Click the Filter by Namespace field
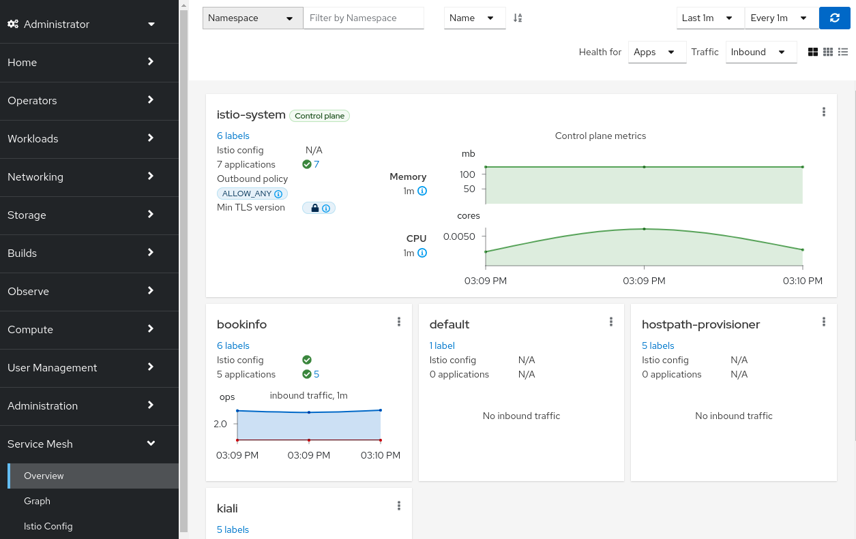This screenshot has width=856, height=539. pos(364,18)
